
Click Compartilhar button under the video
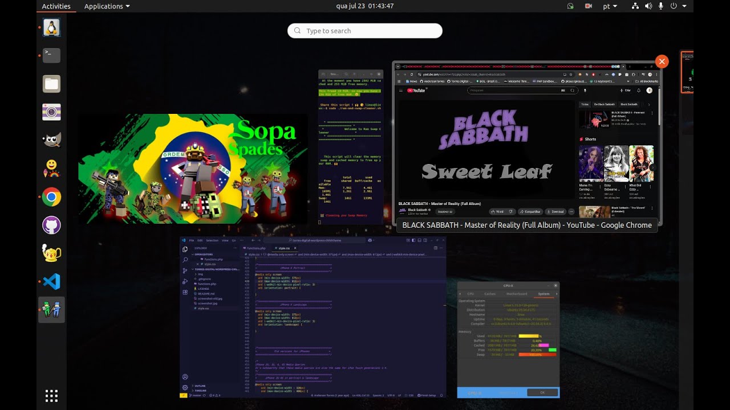coord(530,211)
